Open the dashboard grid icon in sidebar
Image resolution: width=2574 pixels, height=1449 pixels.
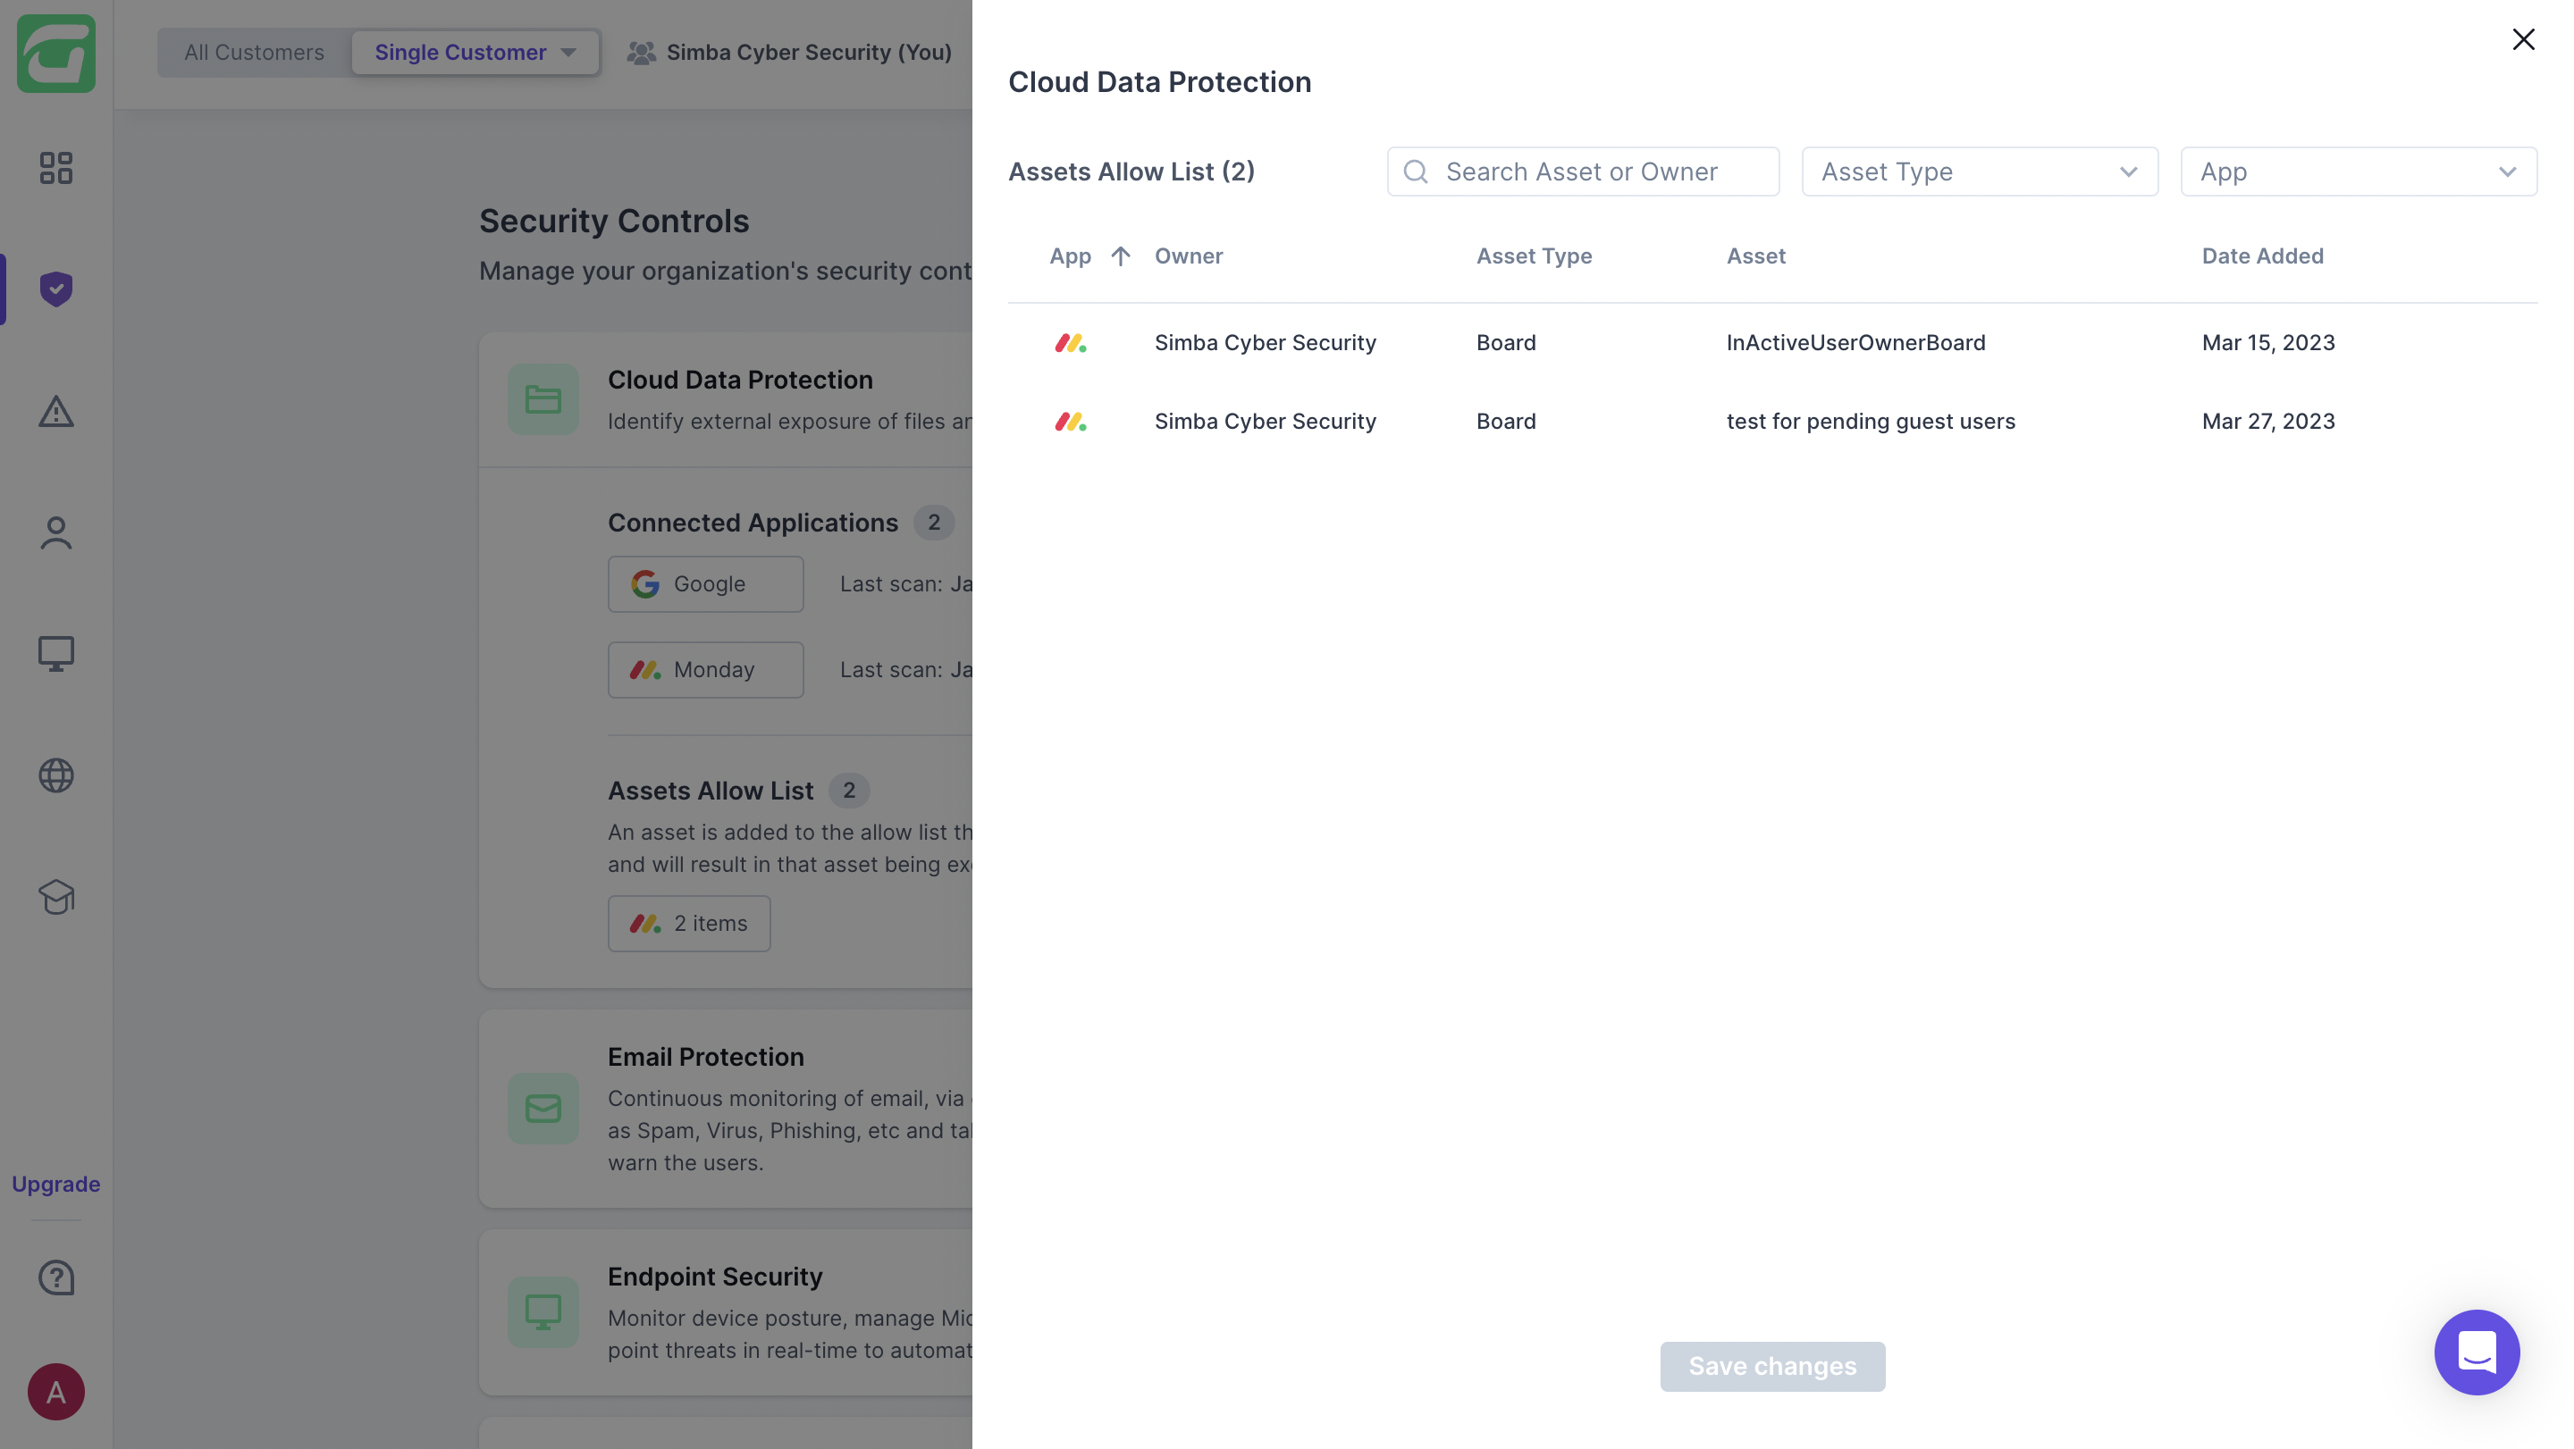tap(56, 168)
